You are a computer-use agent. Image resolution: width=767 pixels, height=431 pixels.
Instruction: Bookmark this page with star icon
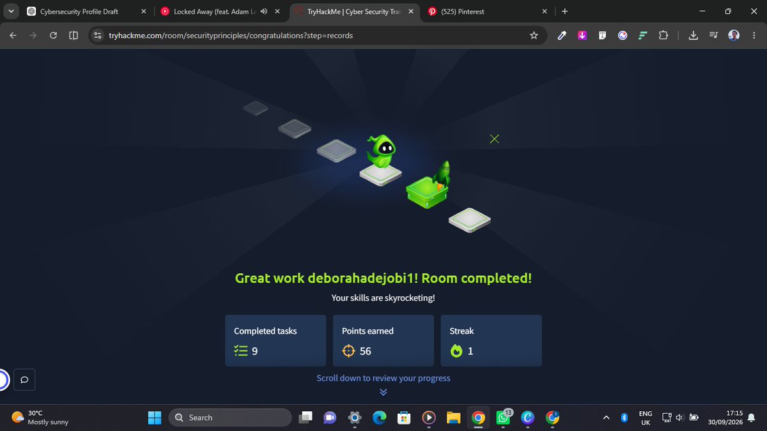click(534, 36)
